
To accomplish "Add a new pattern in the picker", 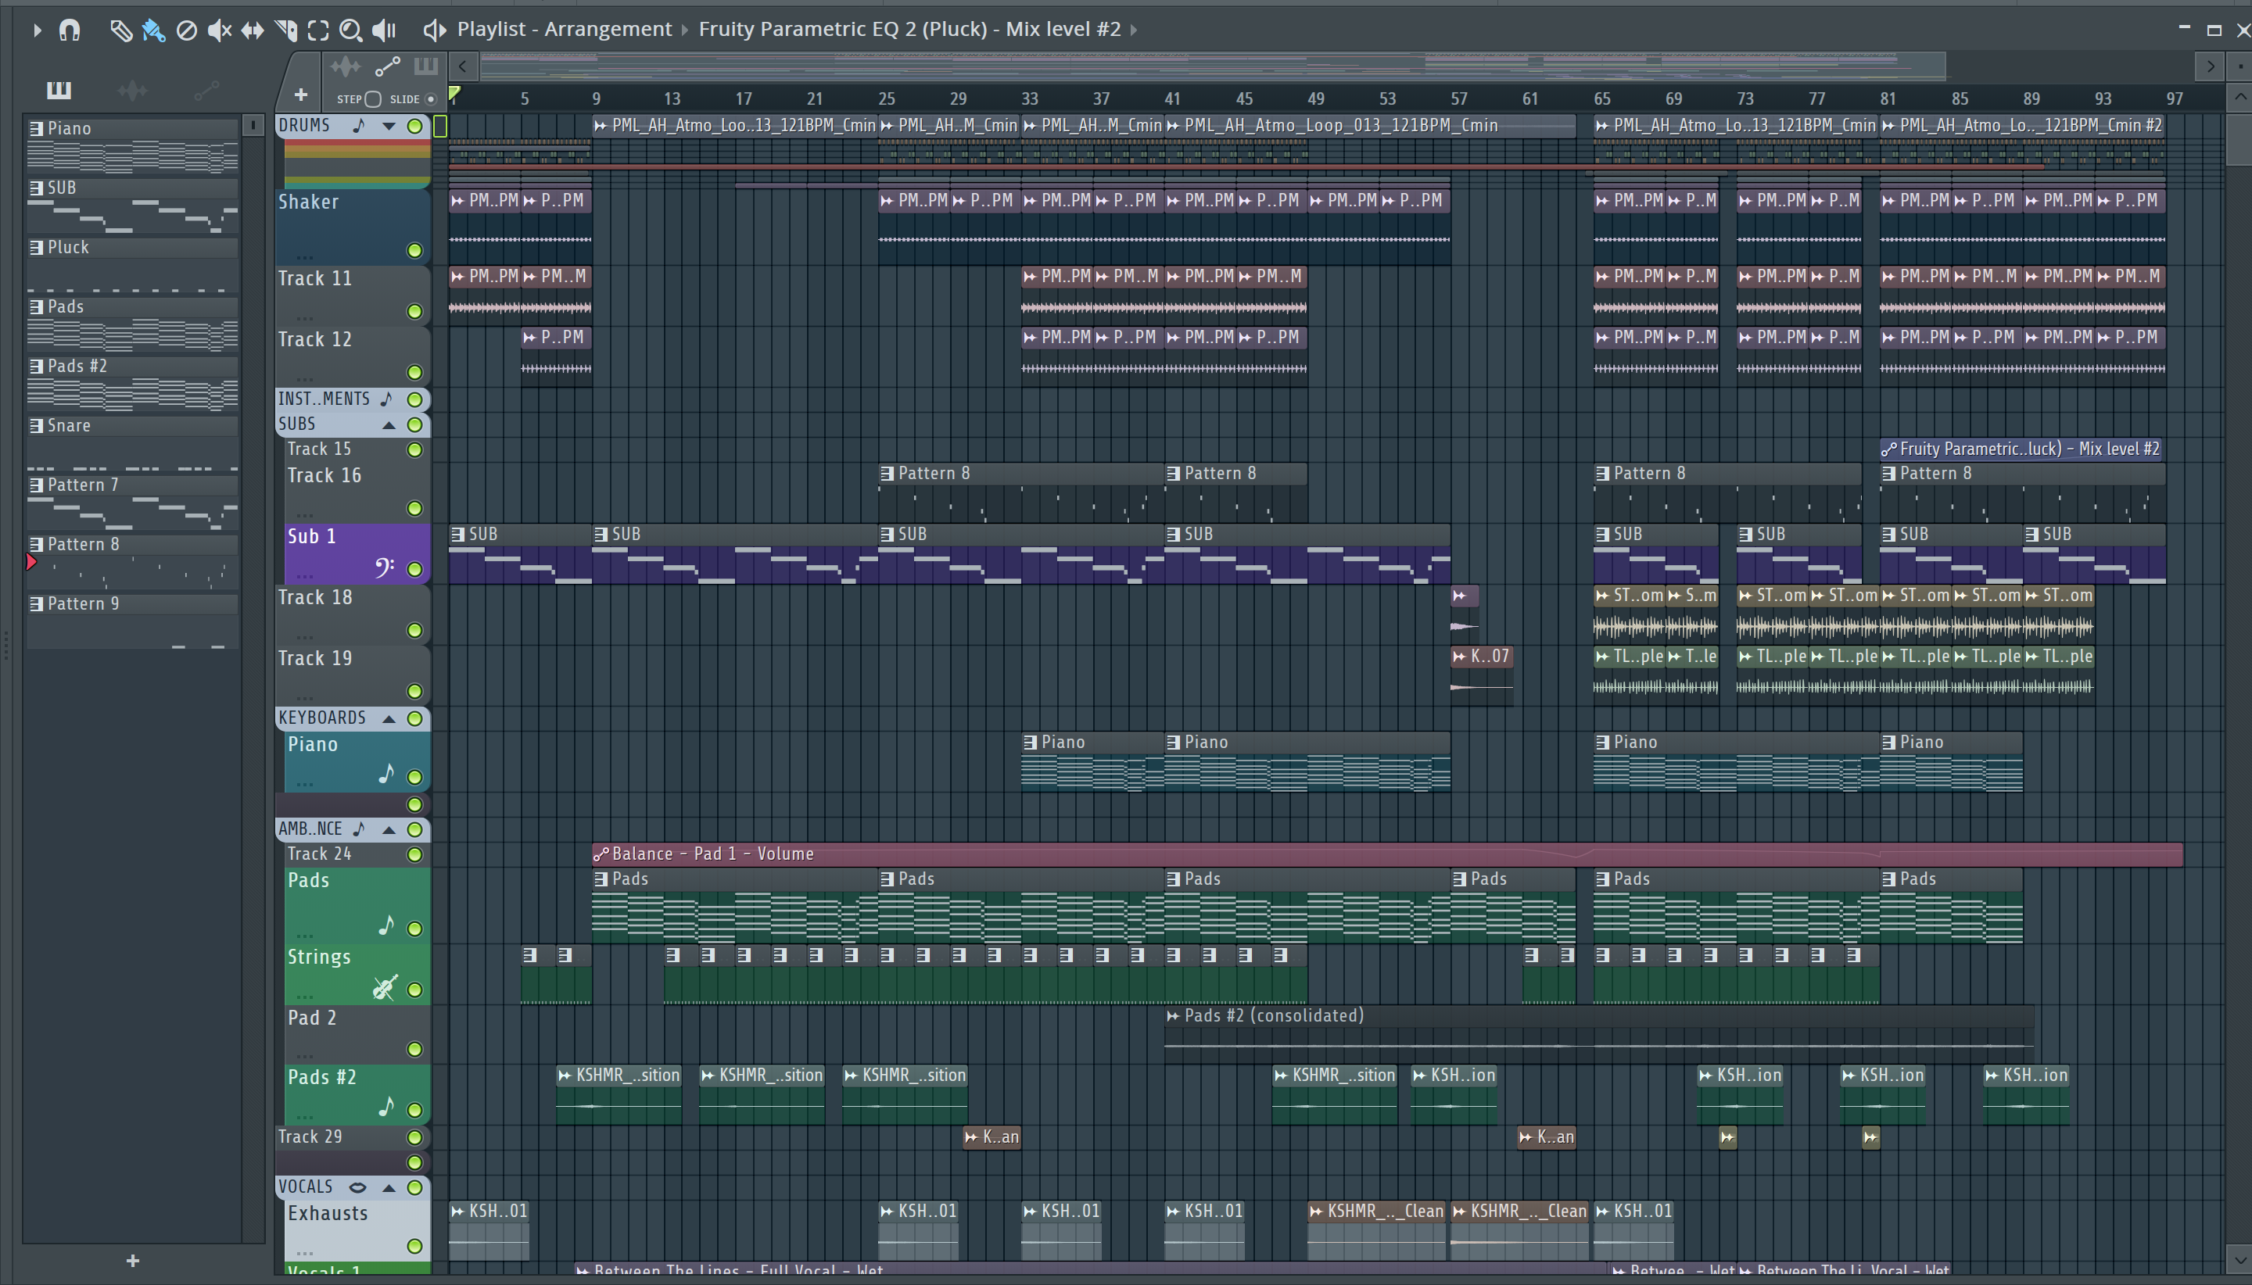I will 132,1260.
